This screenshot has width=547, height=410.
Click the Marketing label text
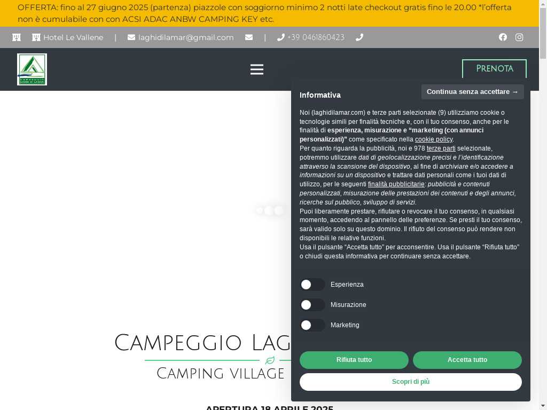tap(345, 325)
